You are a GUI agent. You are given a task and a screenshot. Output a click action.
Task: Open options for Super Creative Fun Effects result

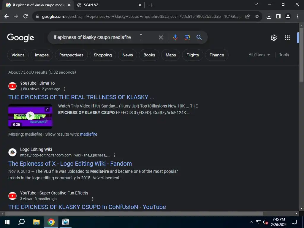[93, 199]
